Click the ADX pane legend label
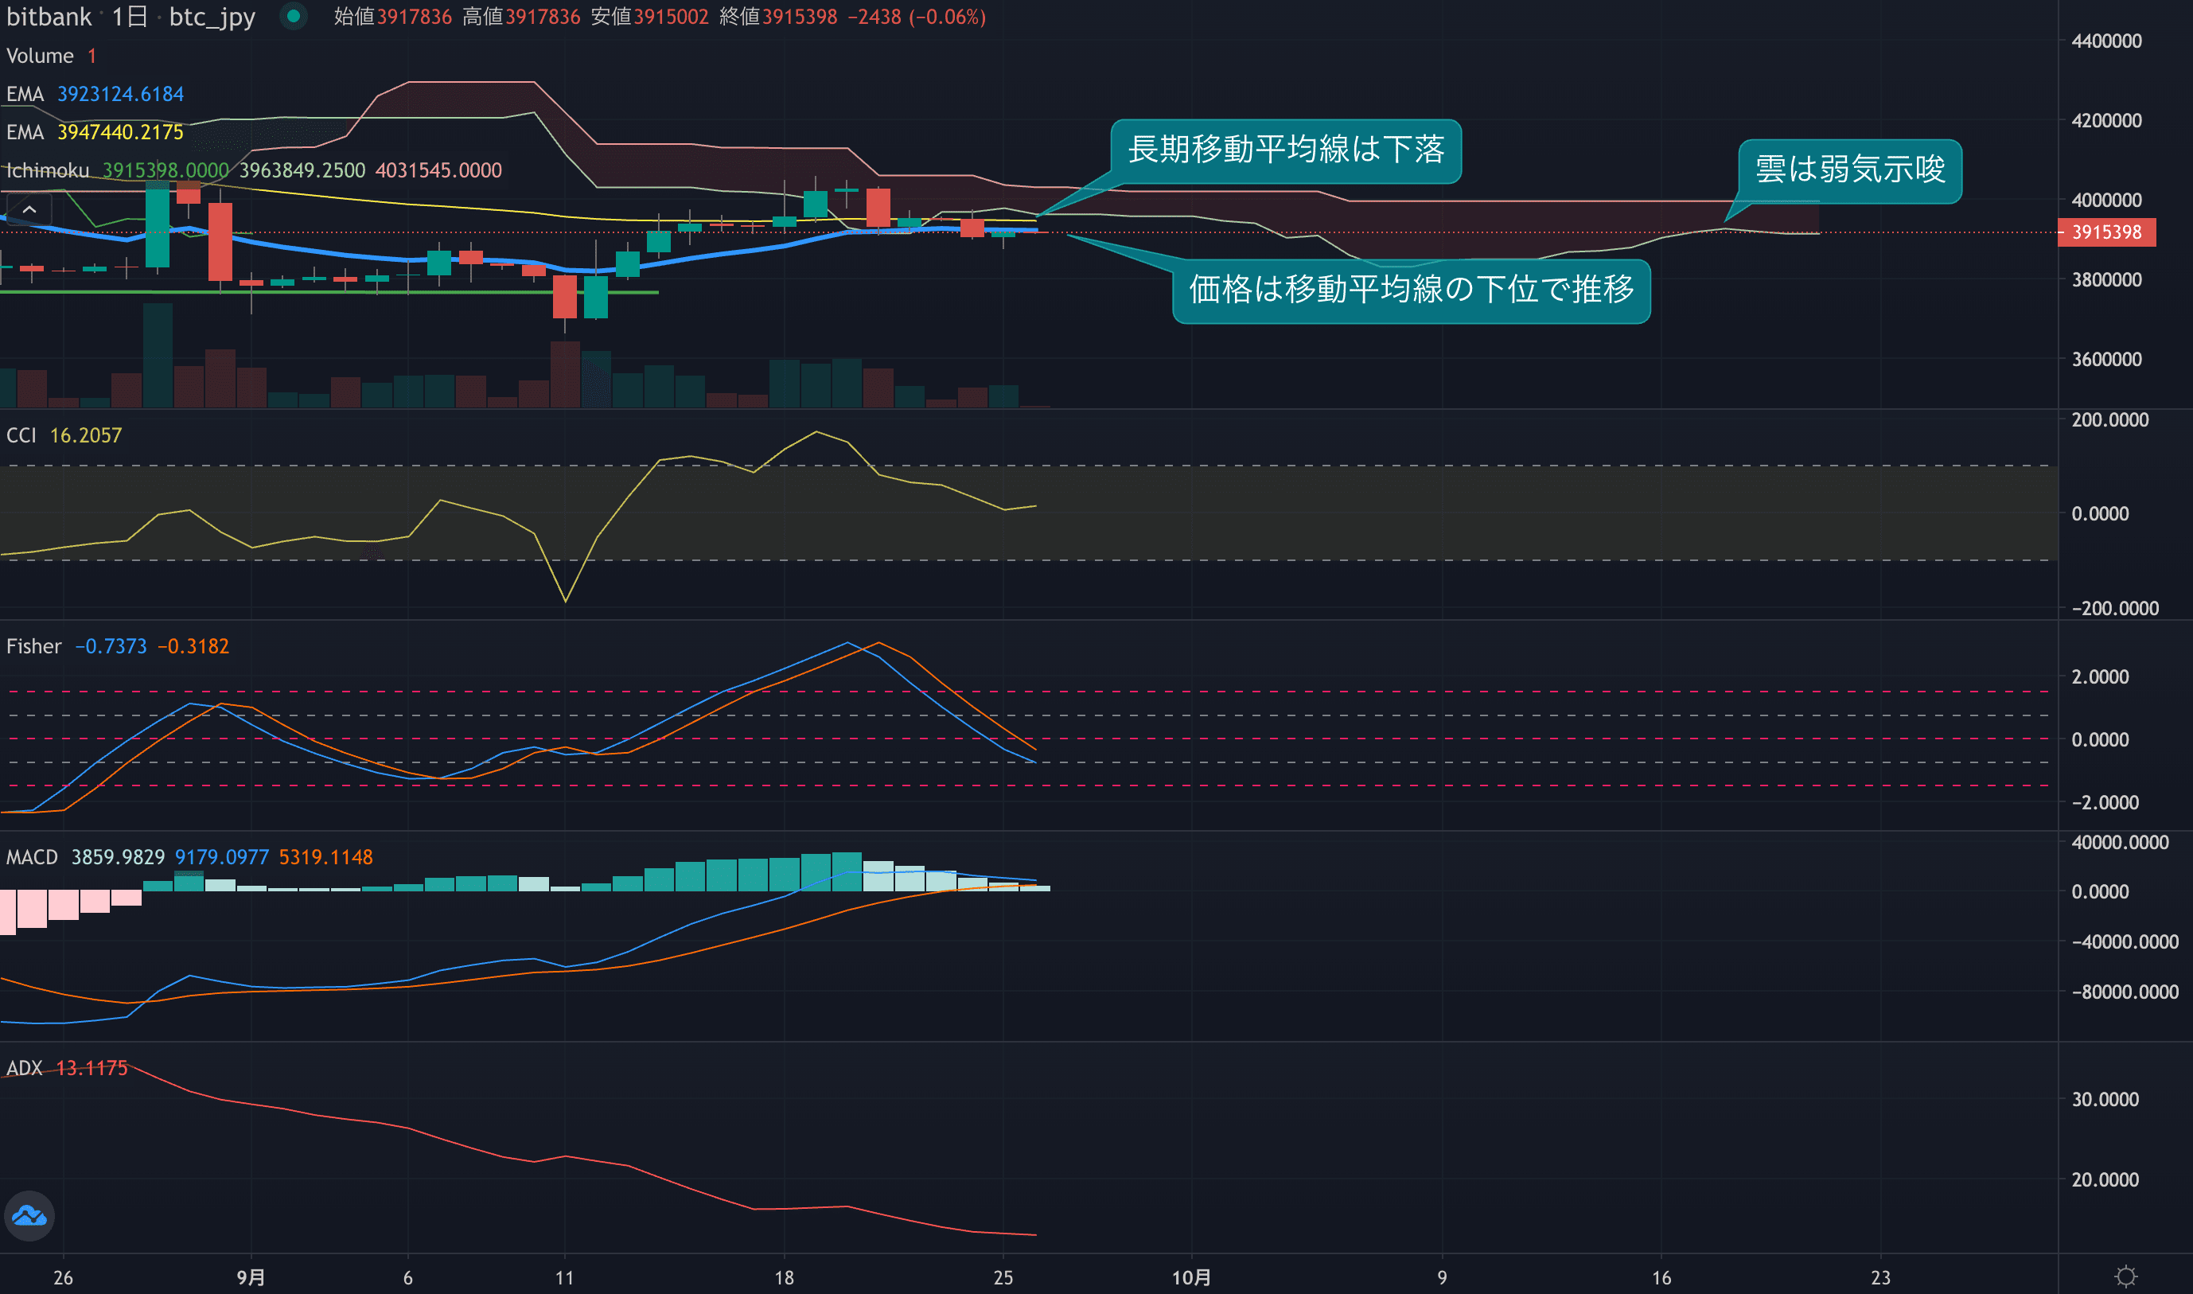The height and width of the screenshot is (1294, 2193). click(25, 1068)
